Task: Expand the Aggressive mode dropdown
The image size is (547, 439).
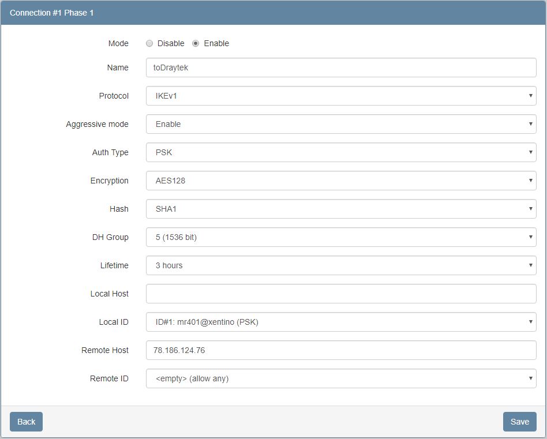Action: 341,124
